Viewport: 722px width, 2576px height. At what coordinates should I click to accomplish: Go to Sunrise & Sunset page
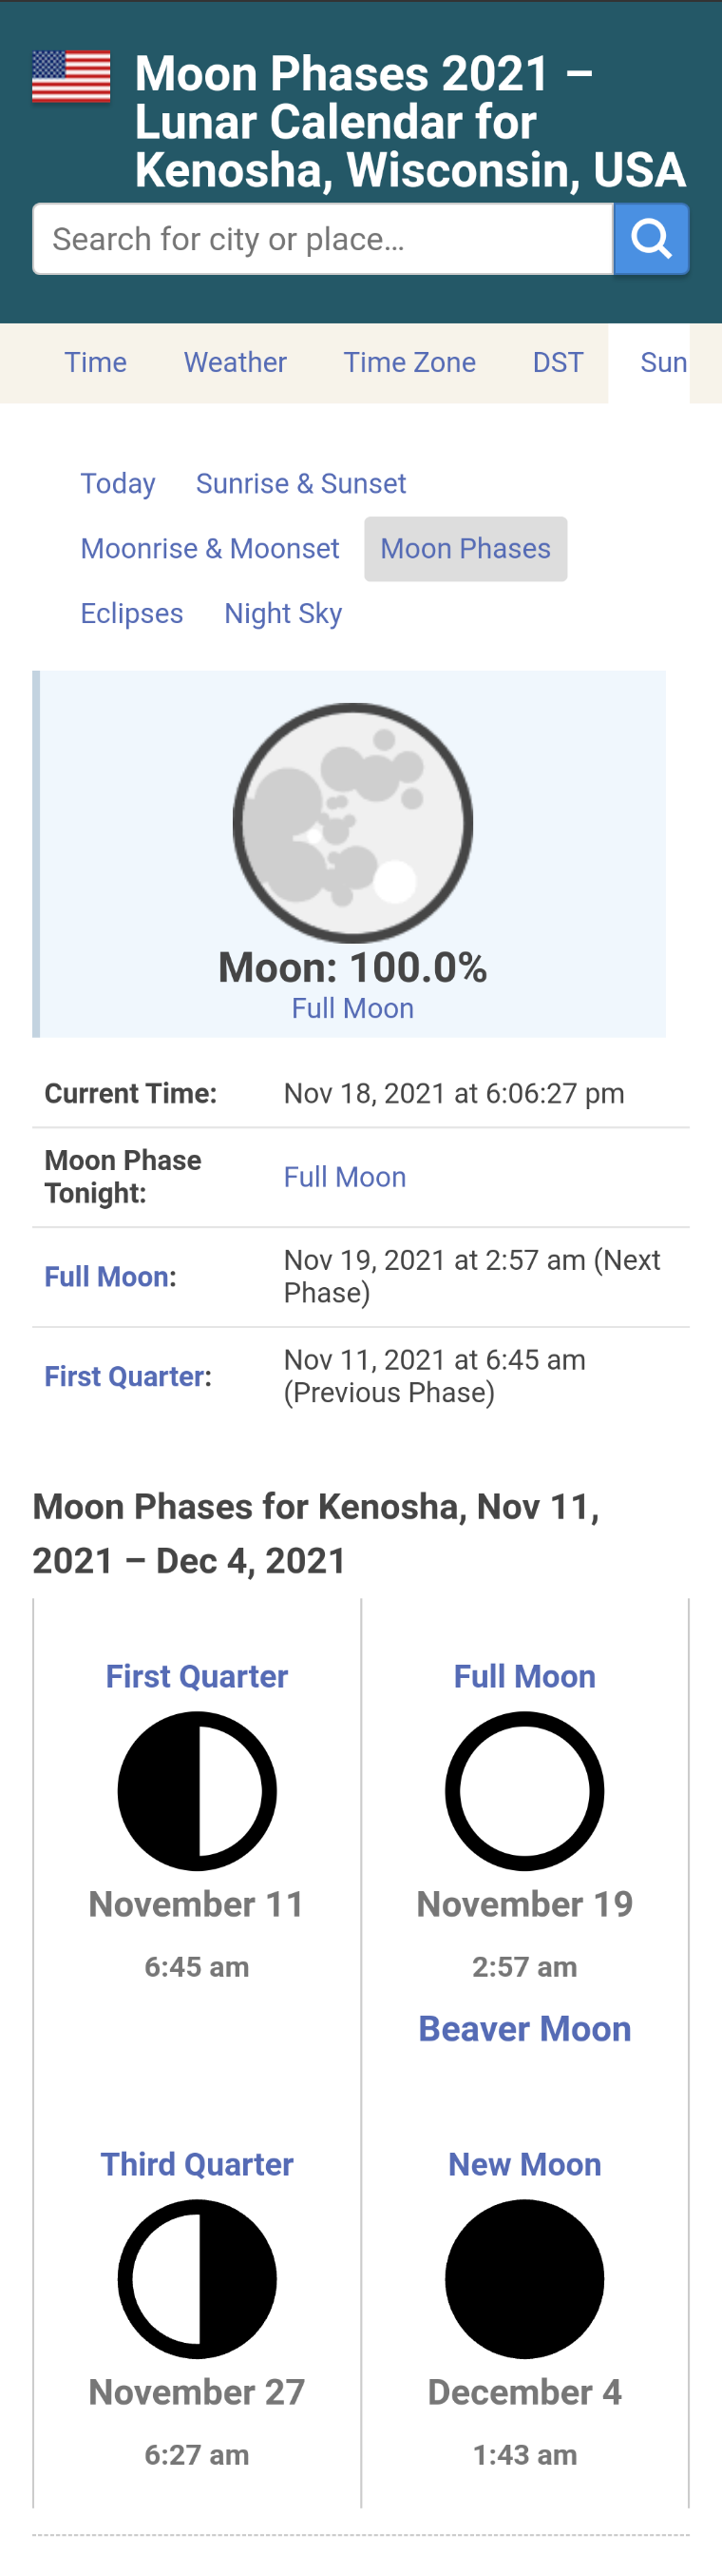tap(300, 484)
